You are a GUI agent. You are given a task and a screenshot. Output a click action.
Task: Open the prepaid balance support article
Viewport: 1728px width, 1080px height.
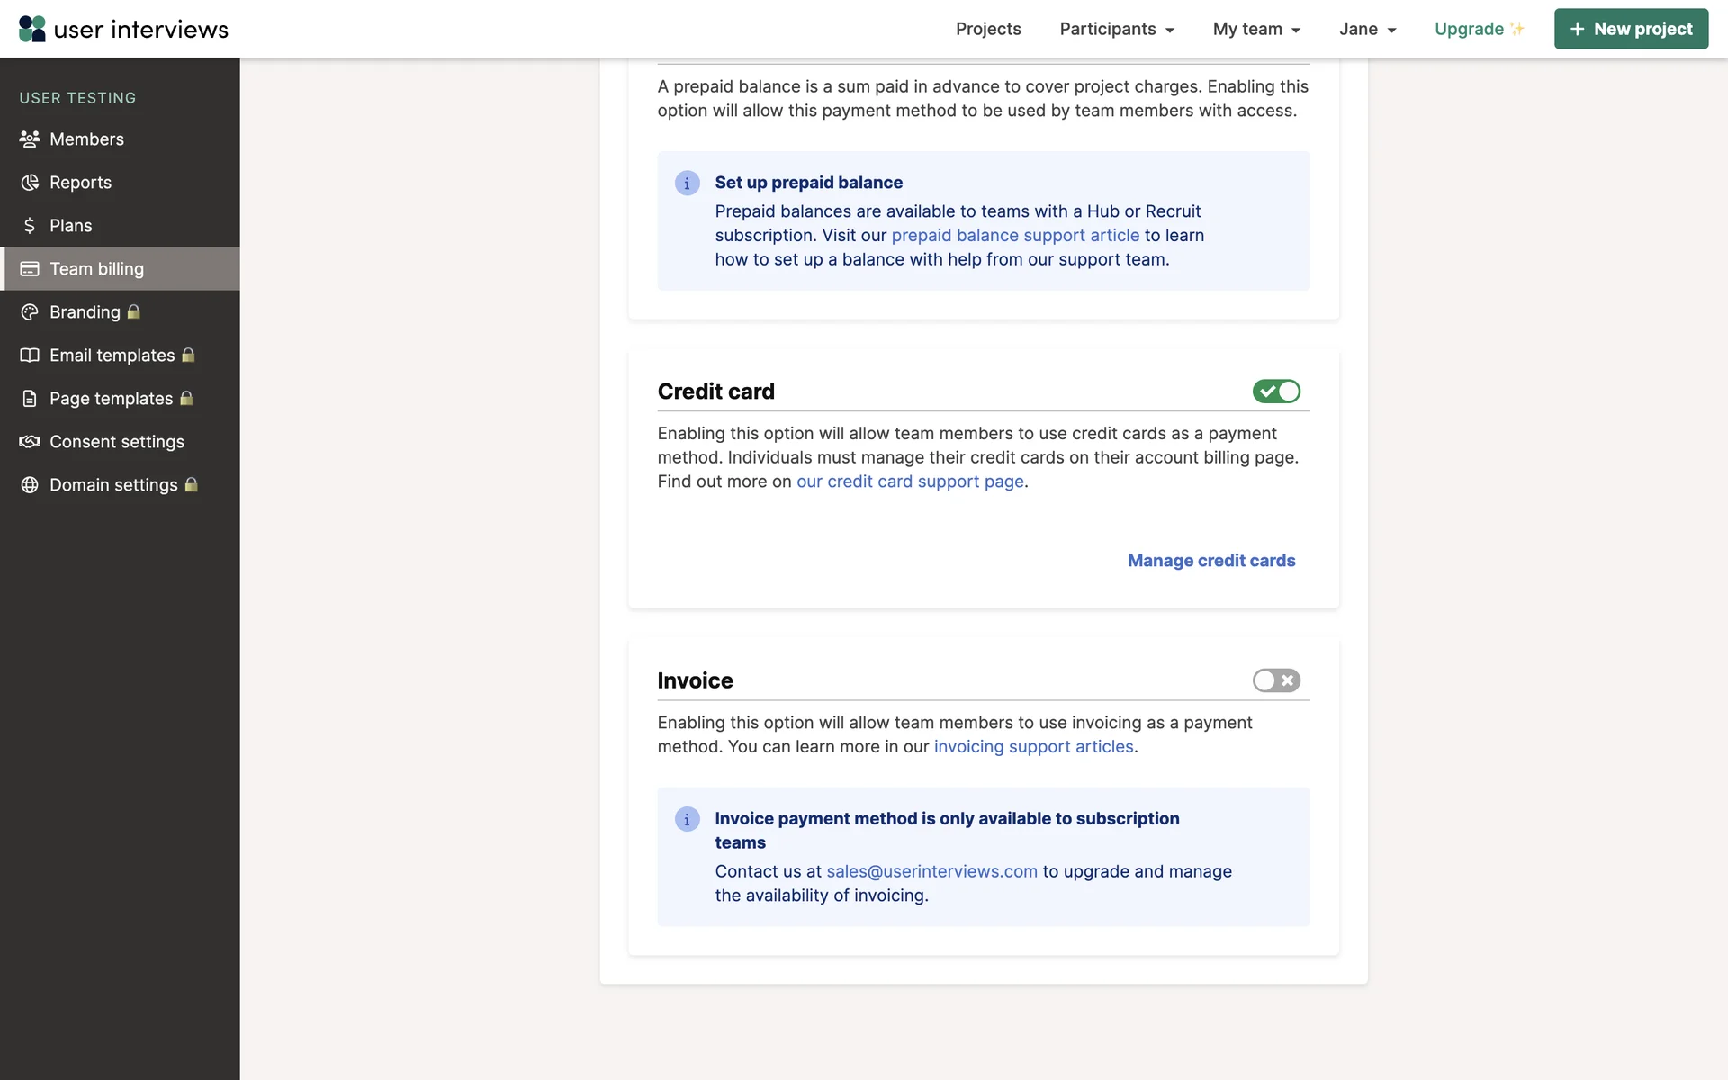(1014, 236)
